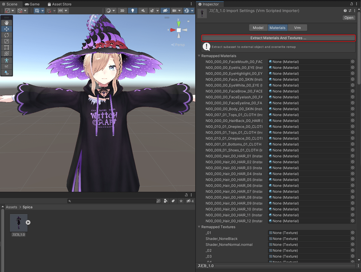361x272 pixels.
Task: Switch to the Model tab in Import Settings
Action: click(258, 27)
